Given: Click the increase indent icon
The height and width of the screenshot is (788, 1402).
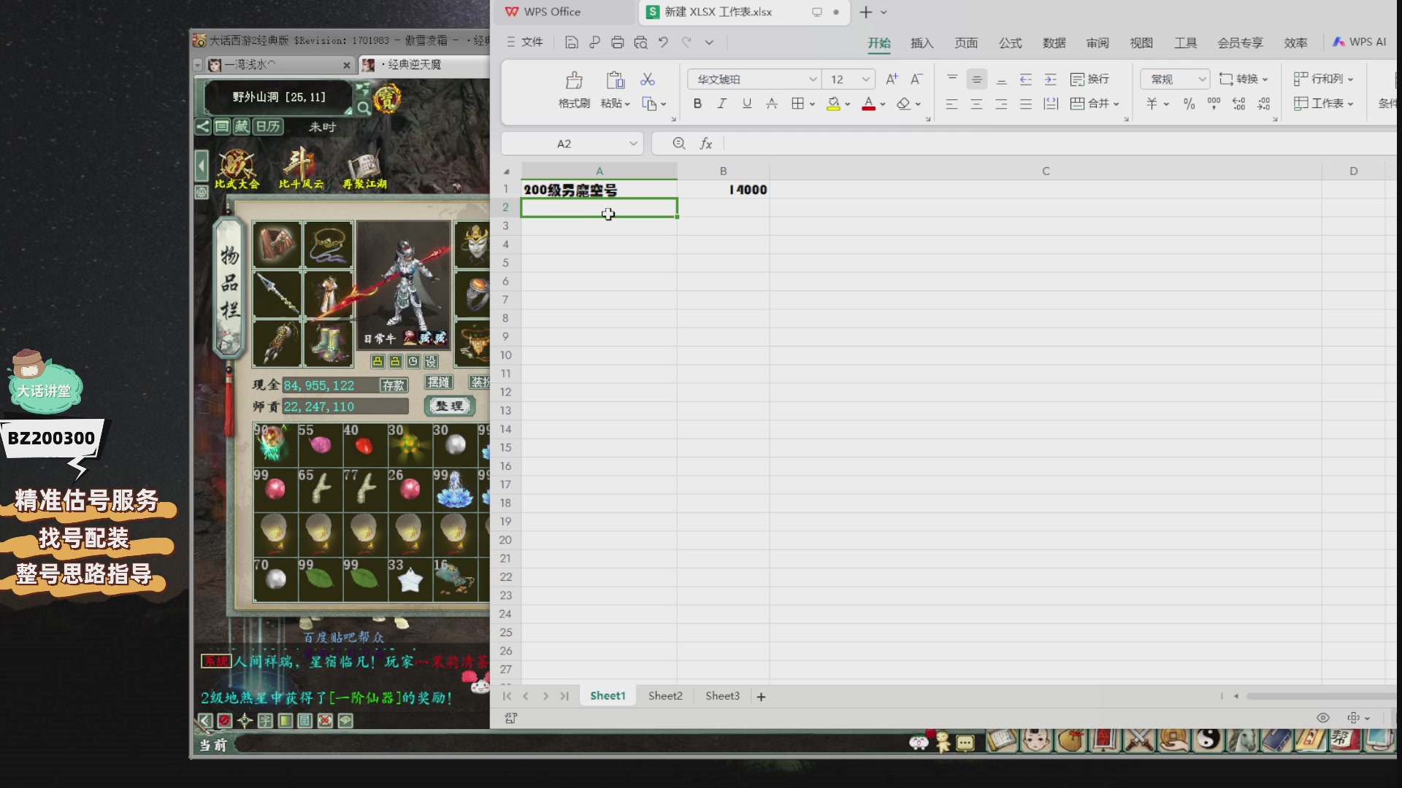Looking at the screenshot, I should [x=1051, y=79].
